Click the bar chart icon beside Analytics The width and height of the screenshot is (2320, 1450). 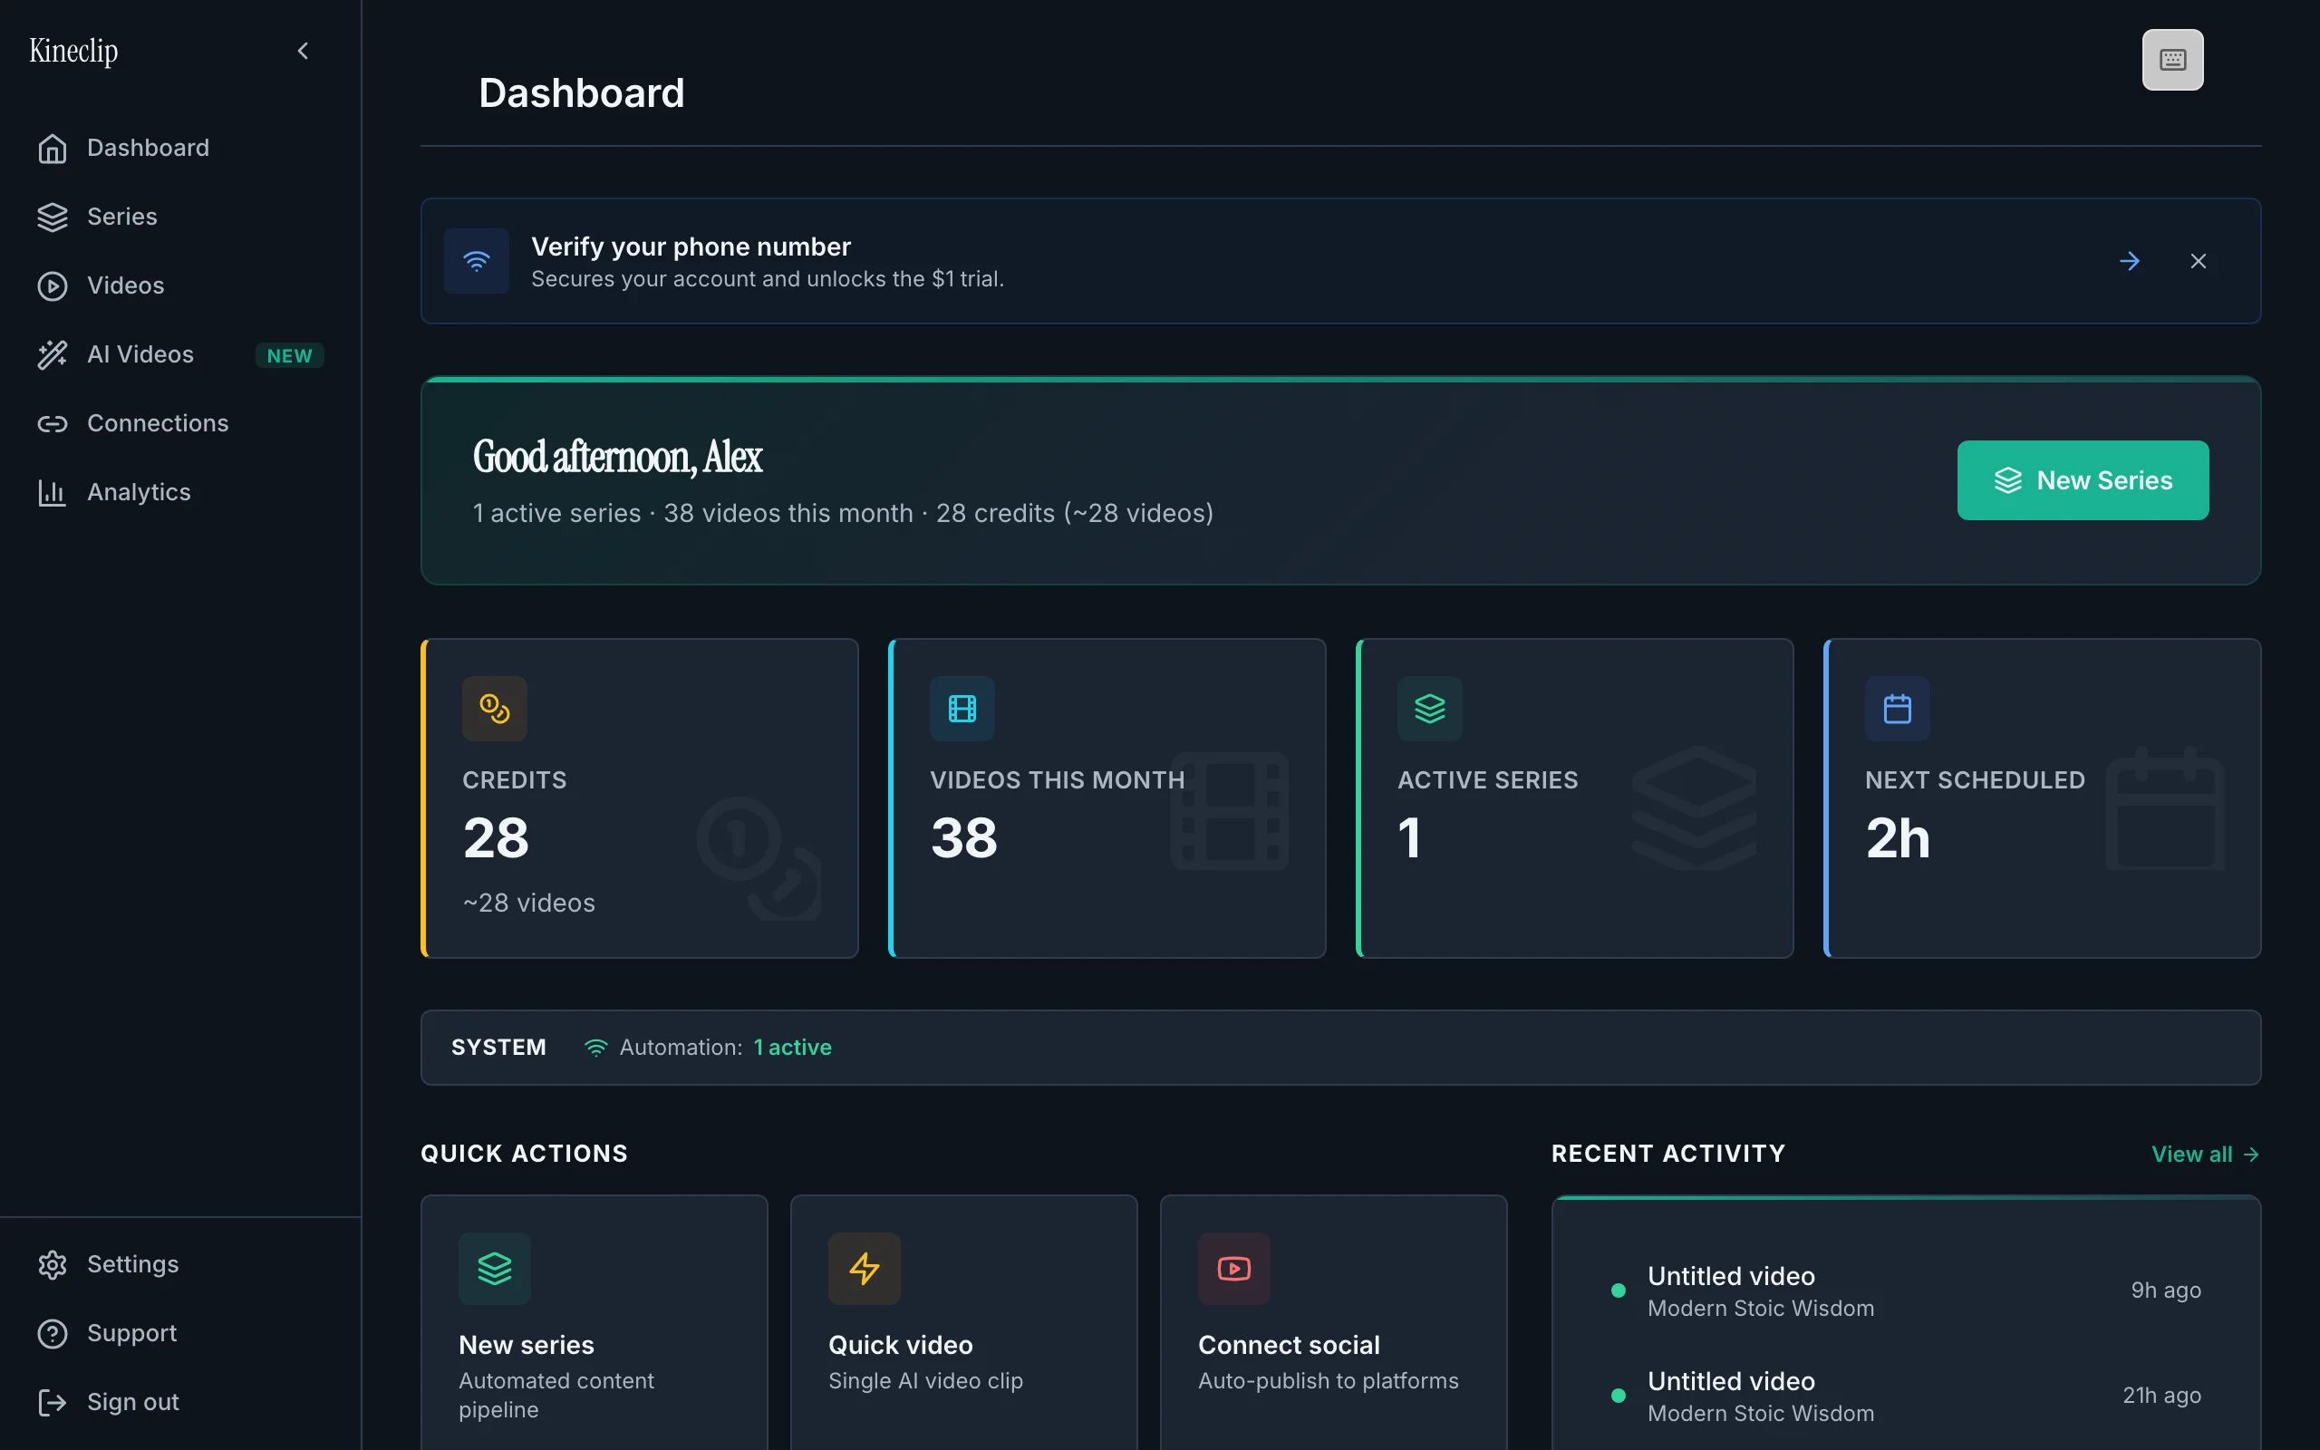click(53, 492)
